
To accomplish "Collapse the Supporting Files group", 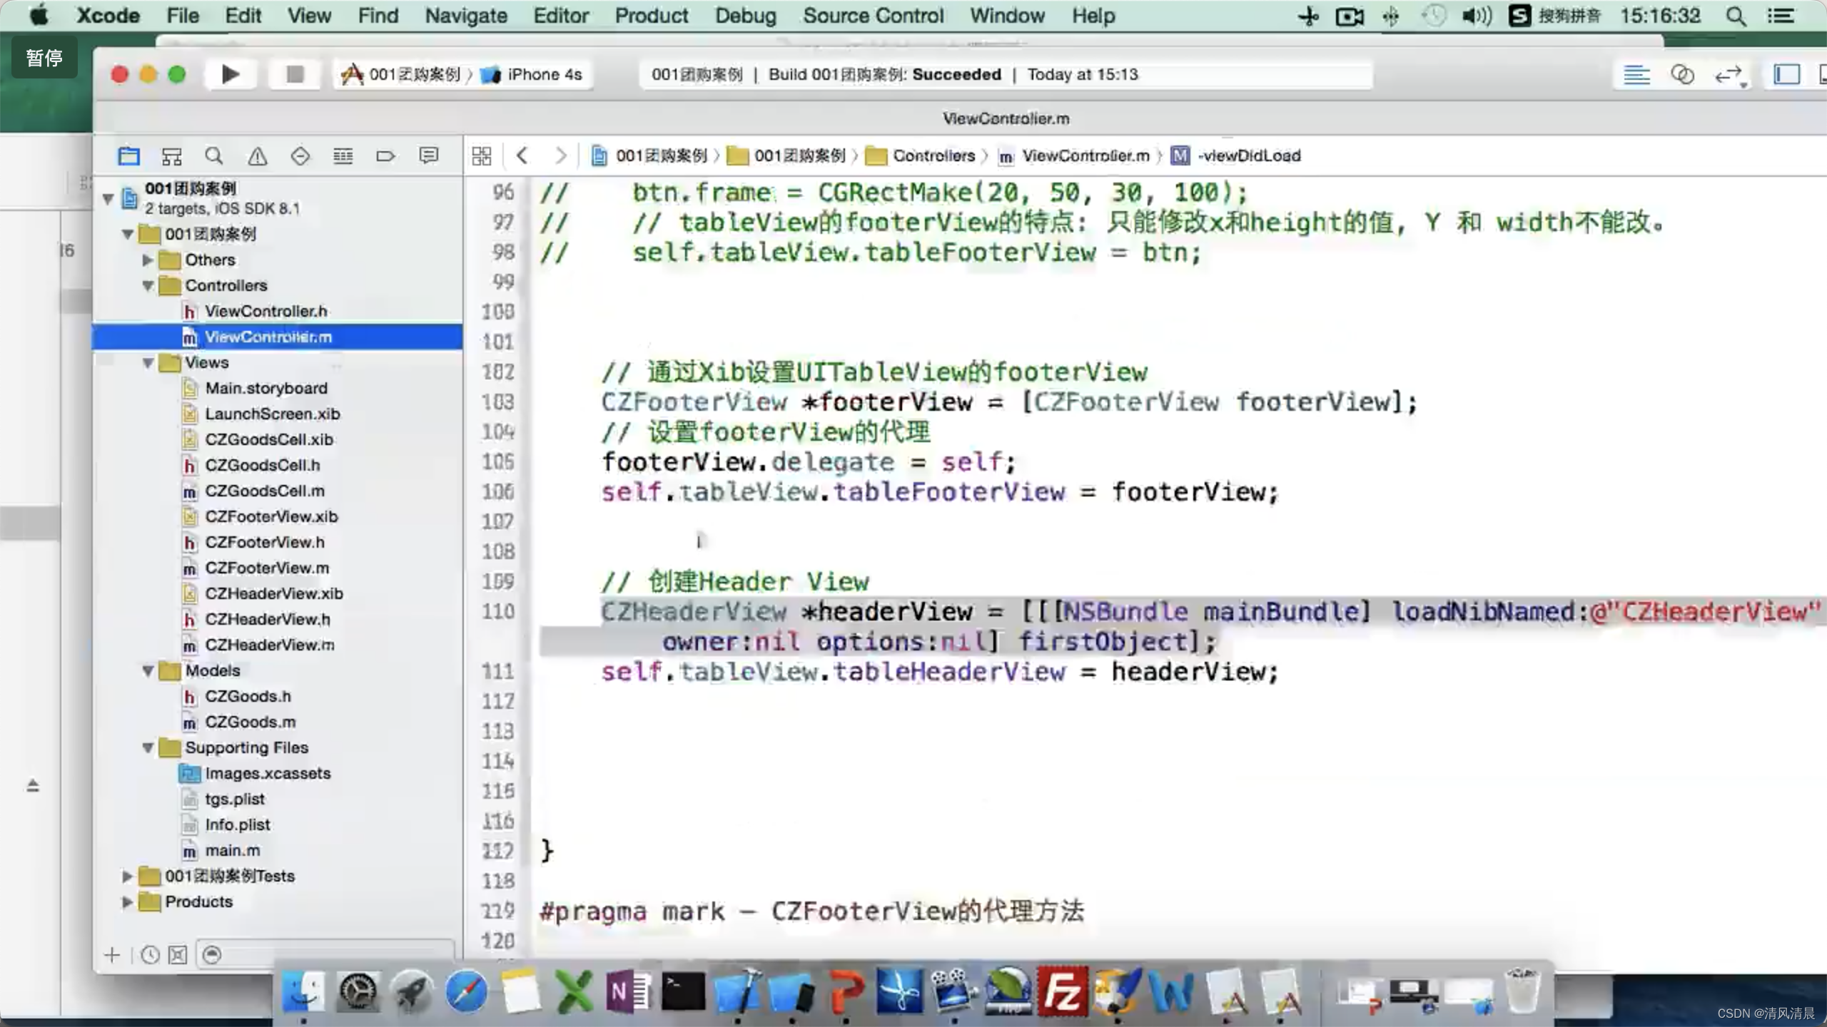I will click(148, 747).
